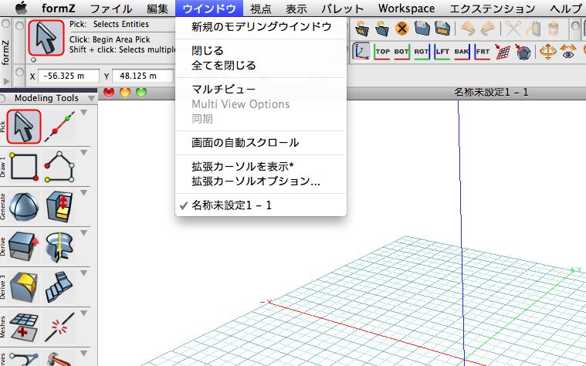Switch to the FRT view
586x366 pixels.
482,52
